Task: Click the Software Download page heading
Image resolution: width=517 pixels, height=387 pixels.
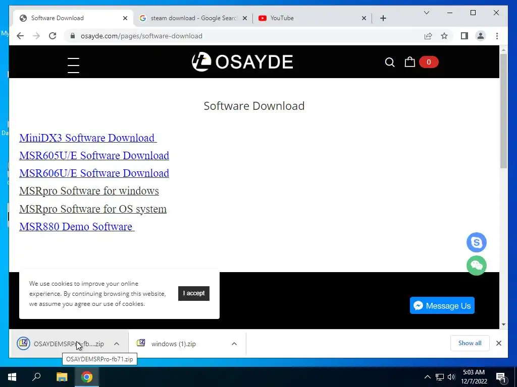Action: [x=254, y=106]
